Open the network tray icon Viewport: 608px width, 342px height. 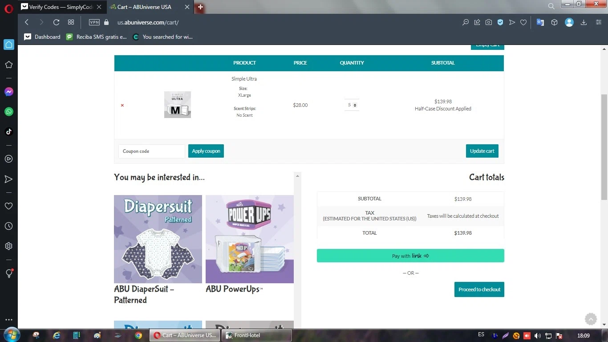tap(549, 335)
